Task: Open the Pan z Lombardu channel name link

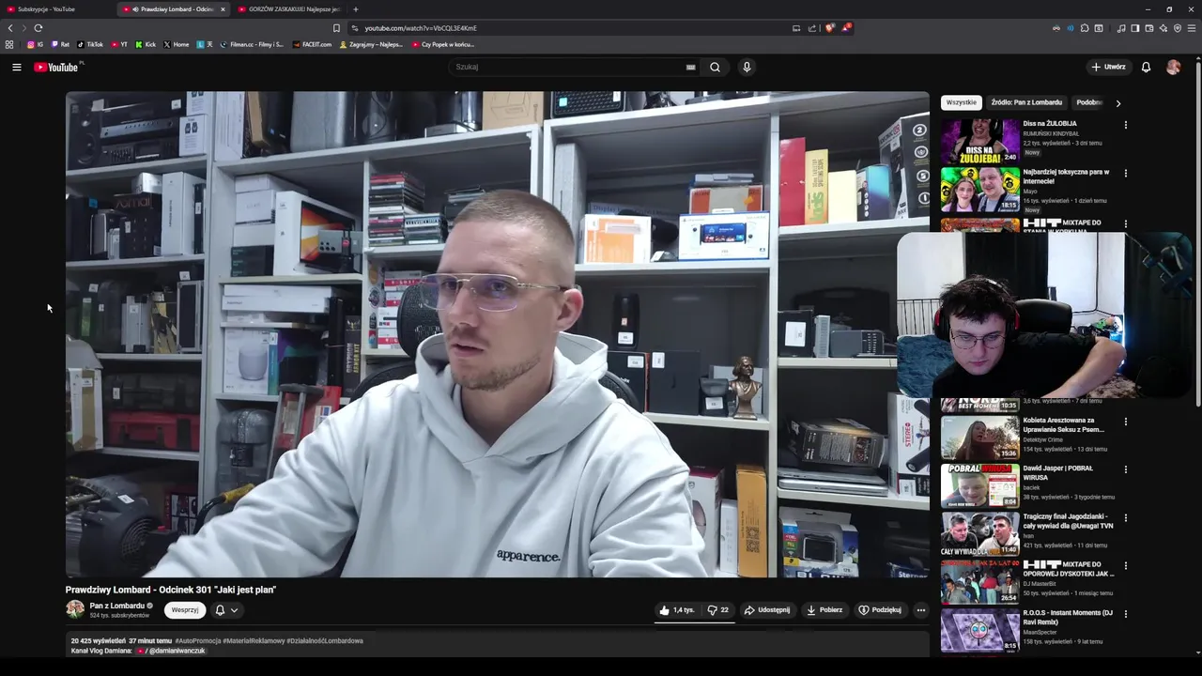Action: [117, 606]
